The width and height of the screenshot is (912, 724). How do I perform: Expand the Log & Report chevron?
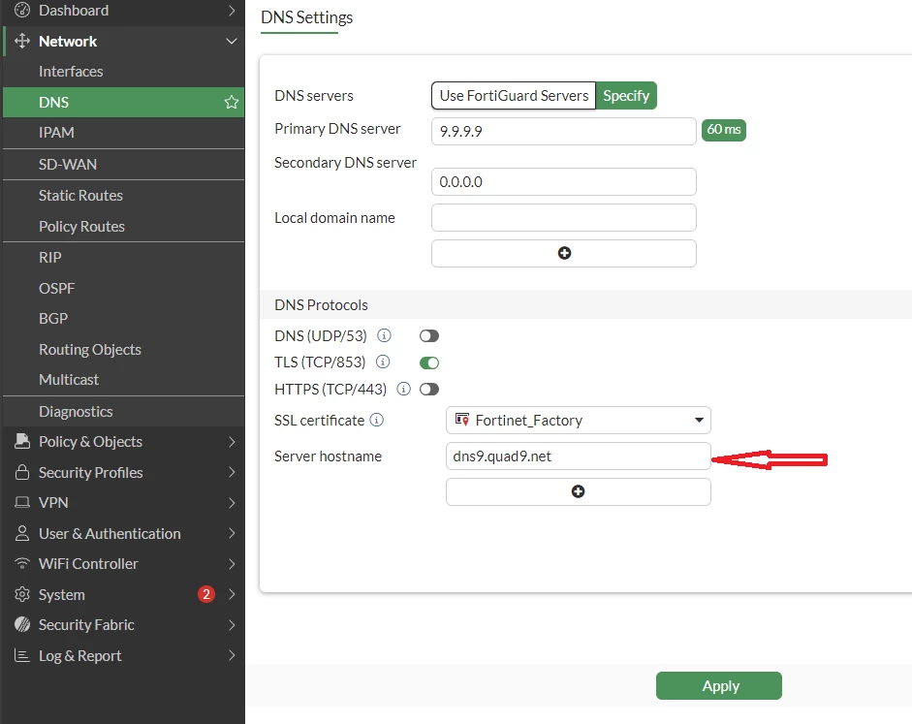coord(232,655)
